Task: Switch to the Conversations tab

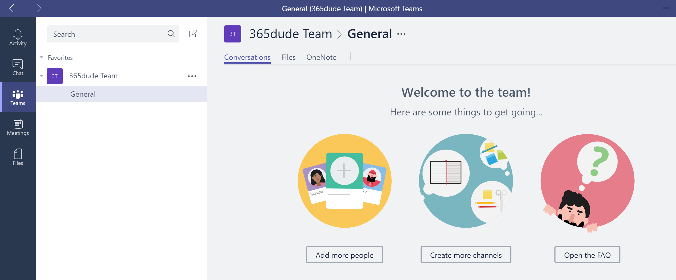Action: click(x=247, y=57)
